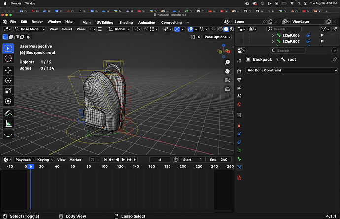Select the Scale tool

pos(8,91)
